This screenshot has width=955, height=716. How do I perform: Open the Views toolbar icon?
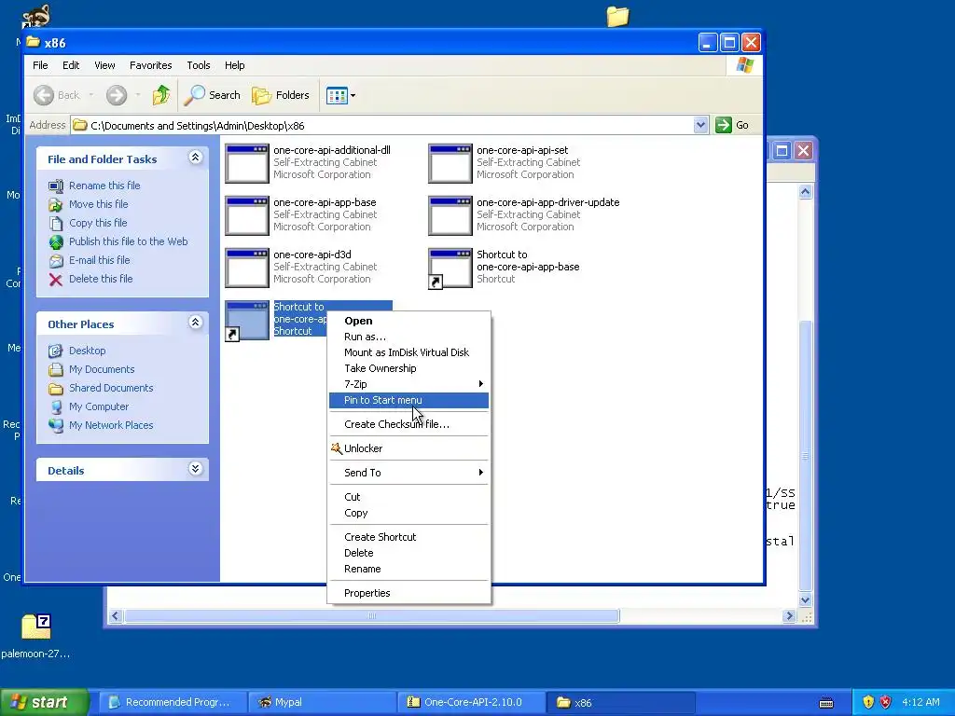(336, 95)
